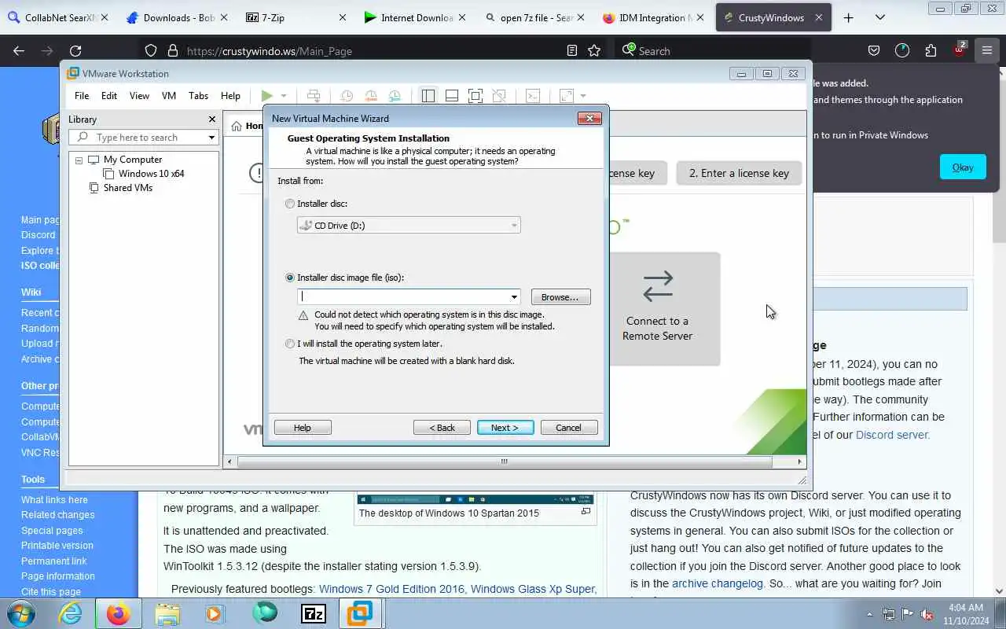Close the Library panel with its X

coord(211,119)
